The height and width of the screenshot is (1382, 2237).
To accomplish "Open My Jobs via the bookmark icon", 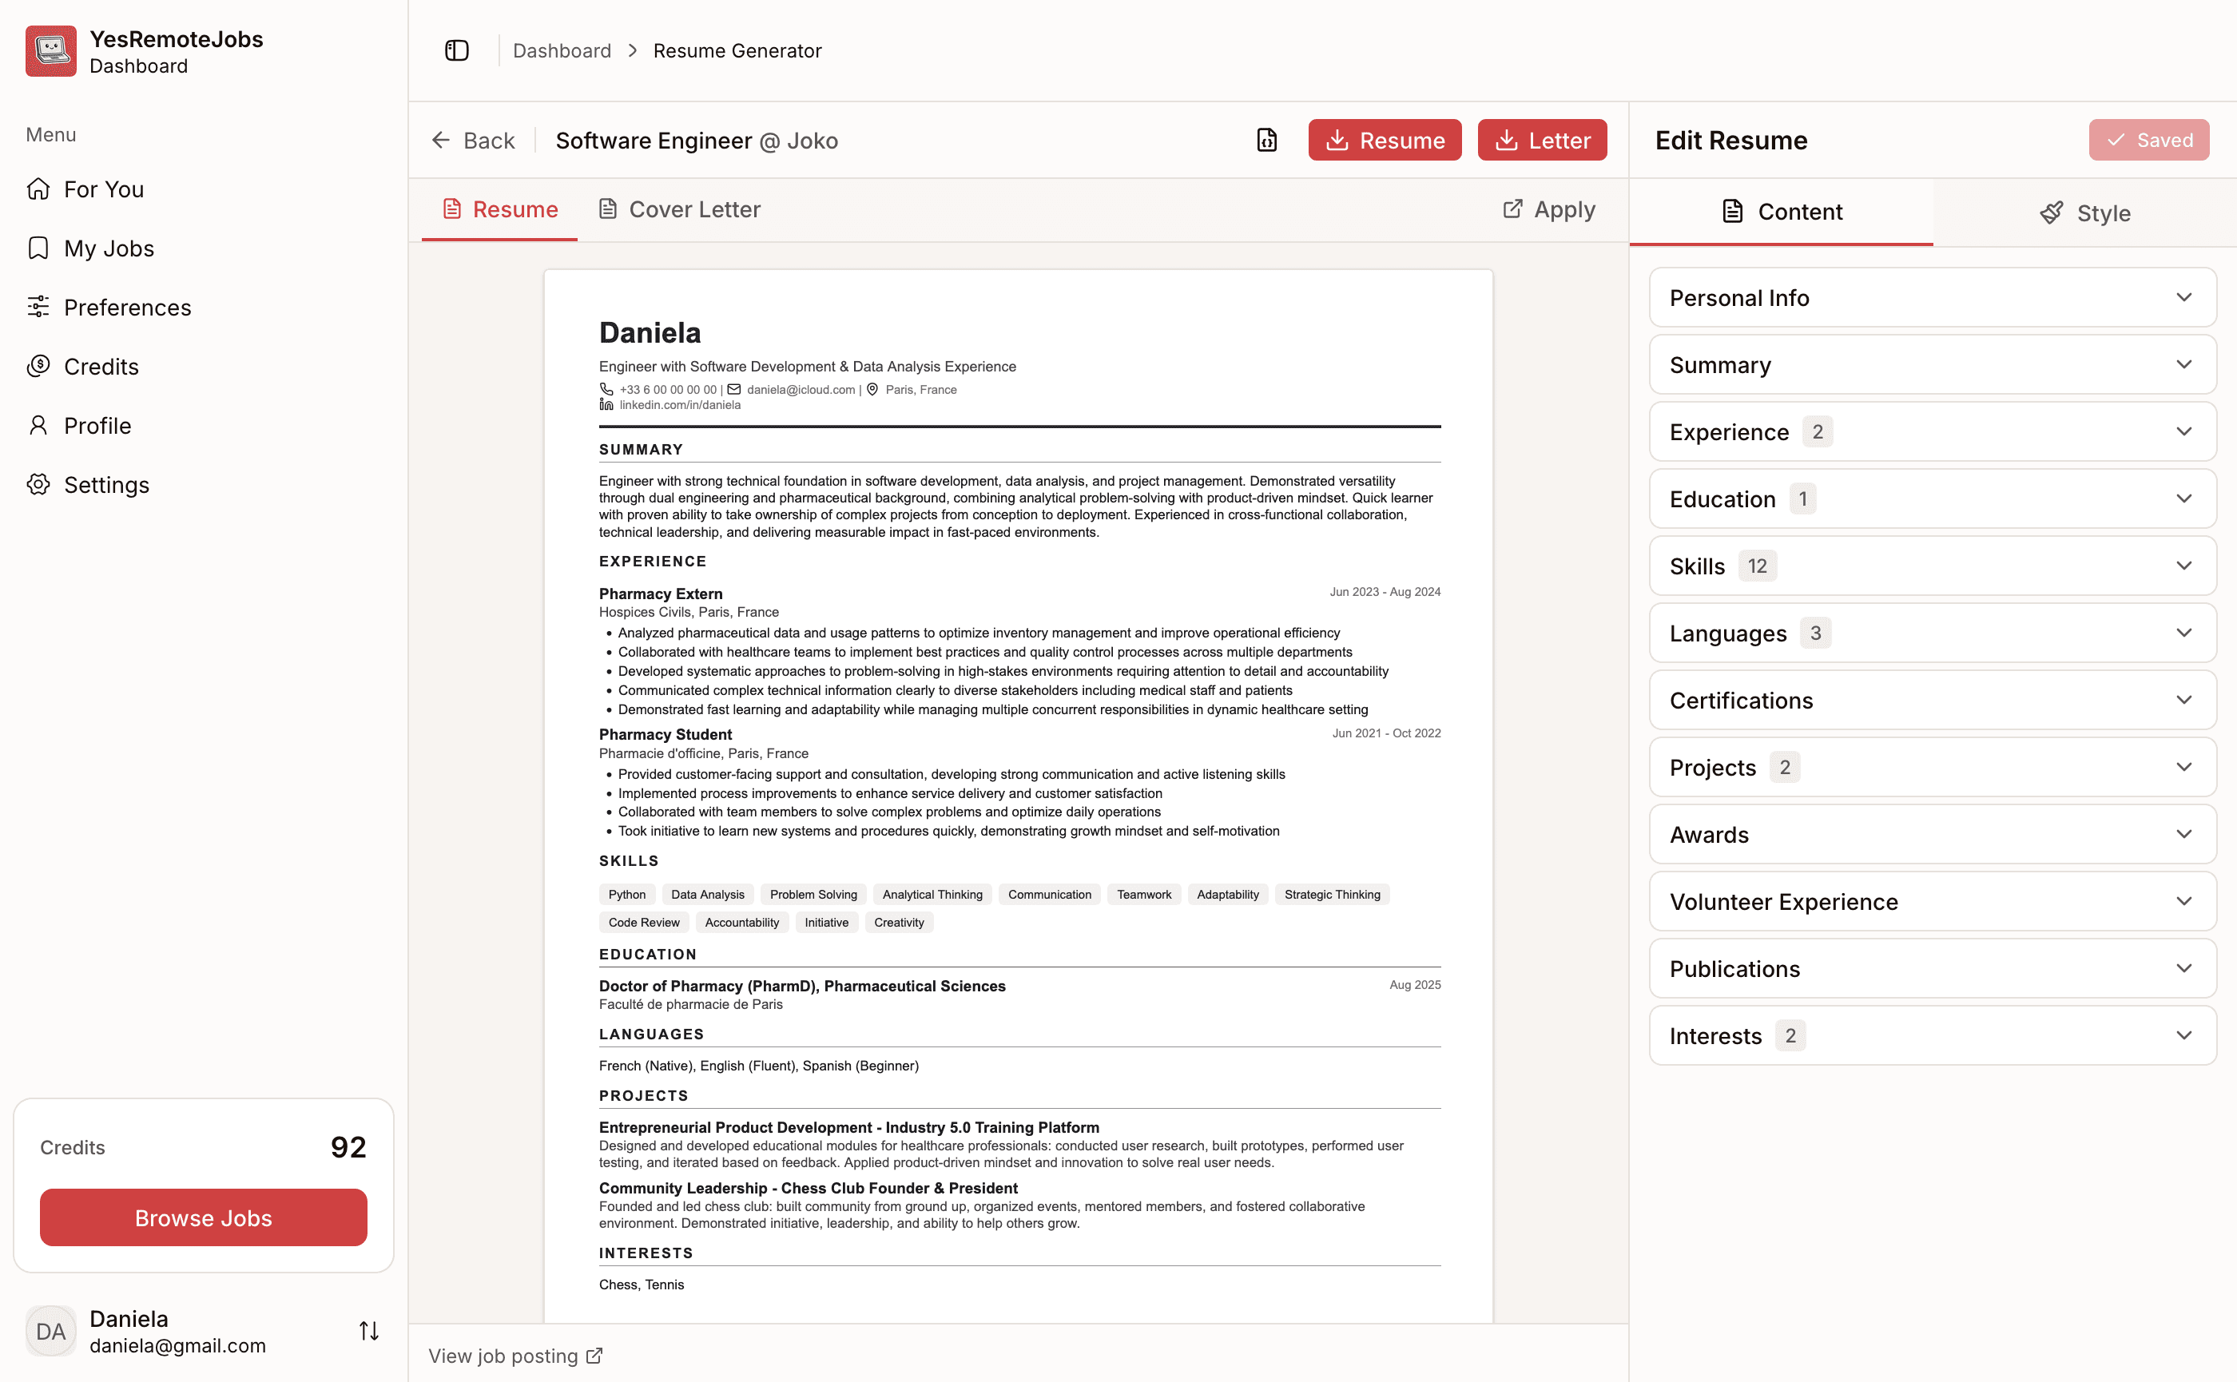I will pos(38,248).
